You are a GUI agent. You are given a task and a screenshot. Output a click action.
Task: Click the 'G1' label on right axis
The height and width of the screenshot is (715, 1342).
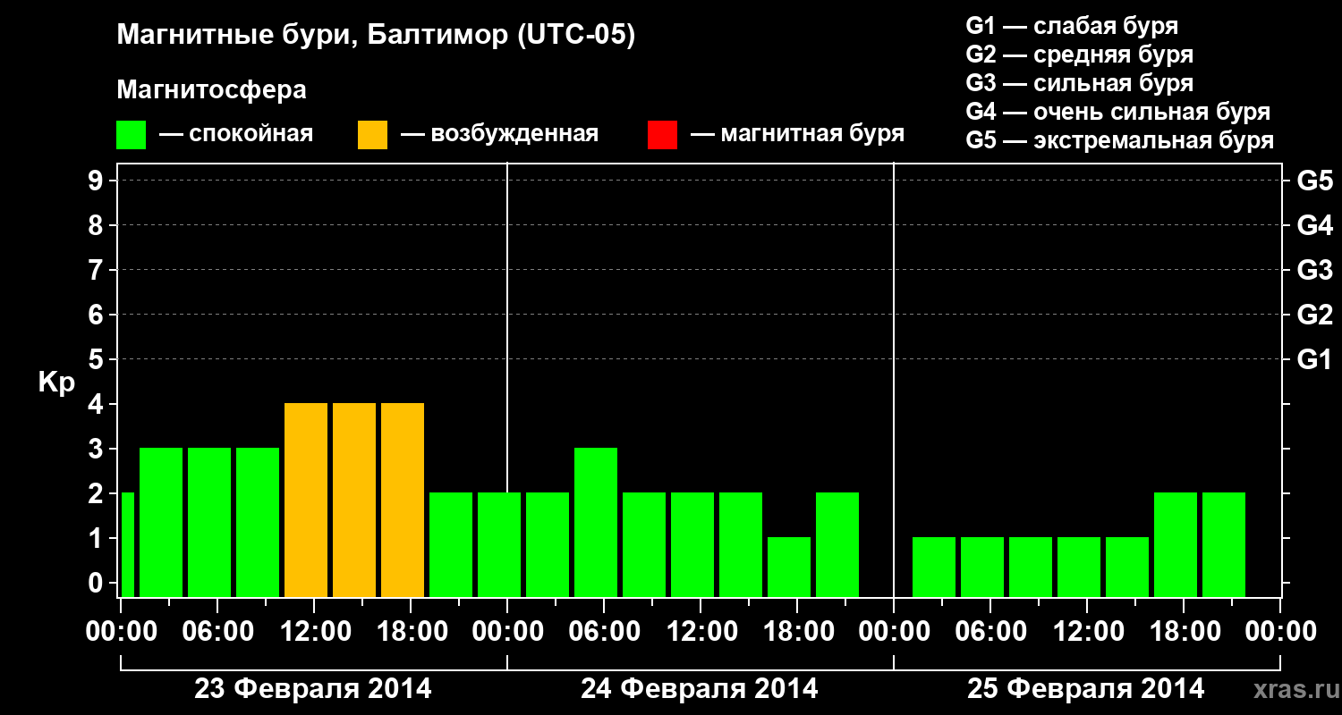click(1315, 359)
